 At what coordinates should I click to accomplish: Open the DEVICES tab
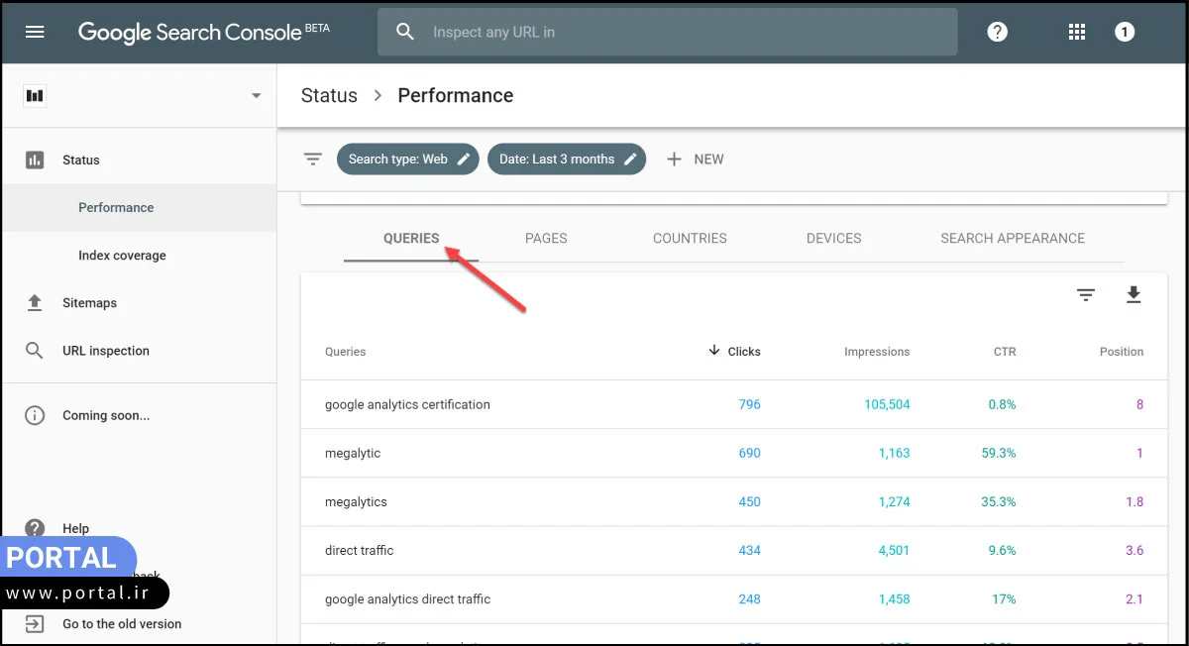[833, 238]
